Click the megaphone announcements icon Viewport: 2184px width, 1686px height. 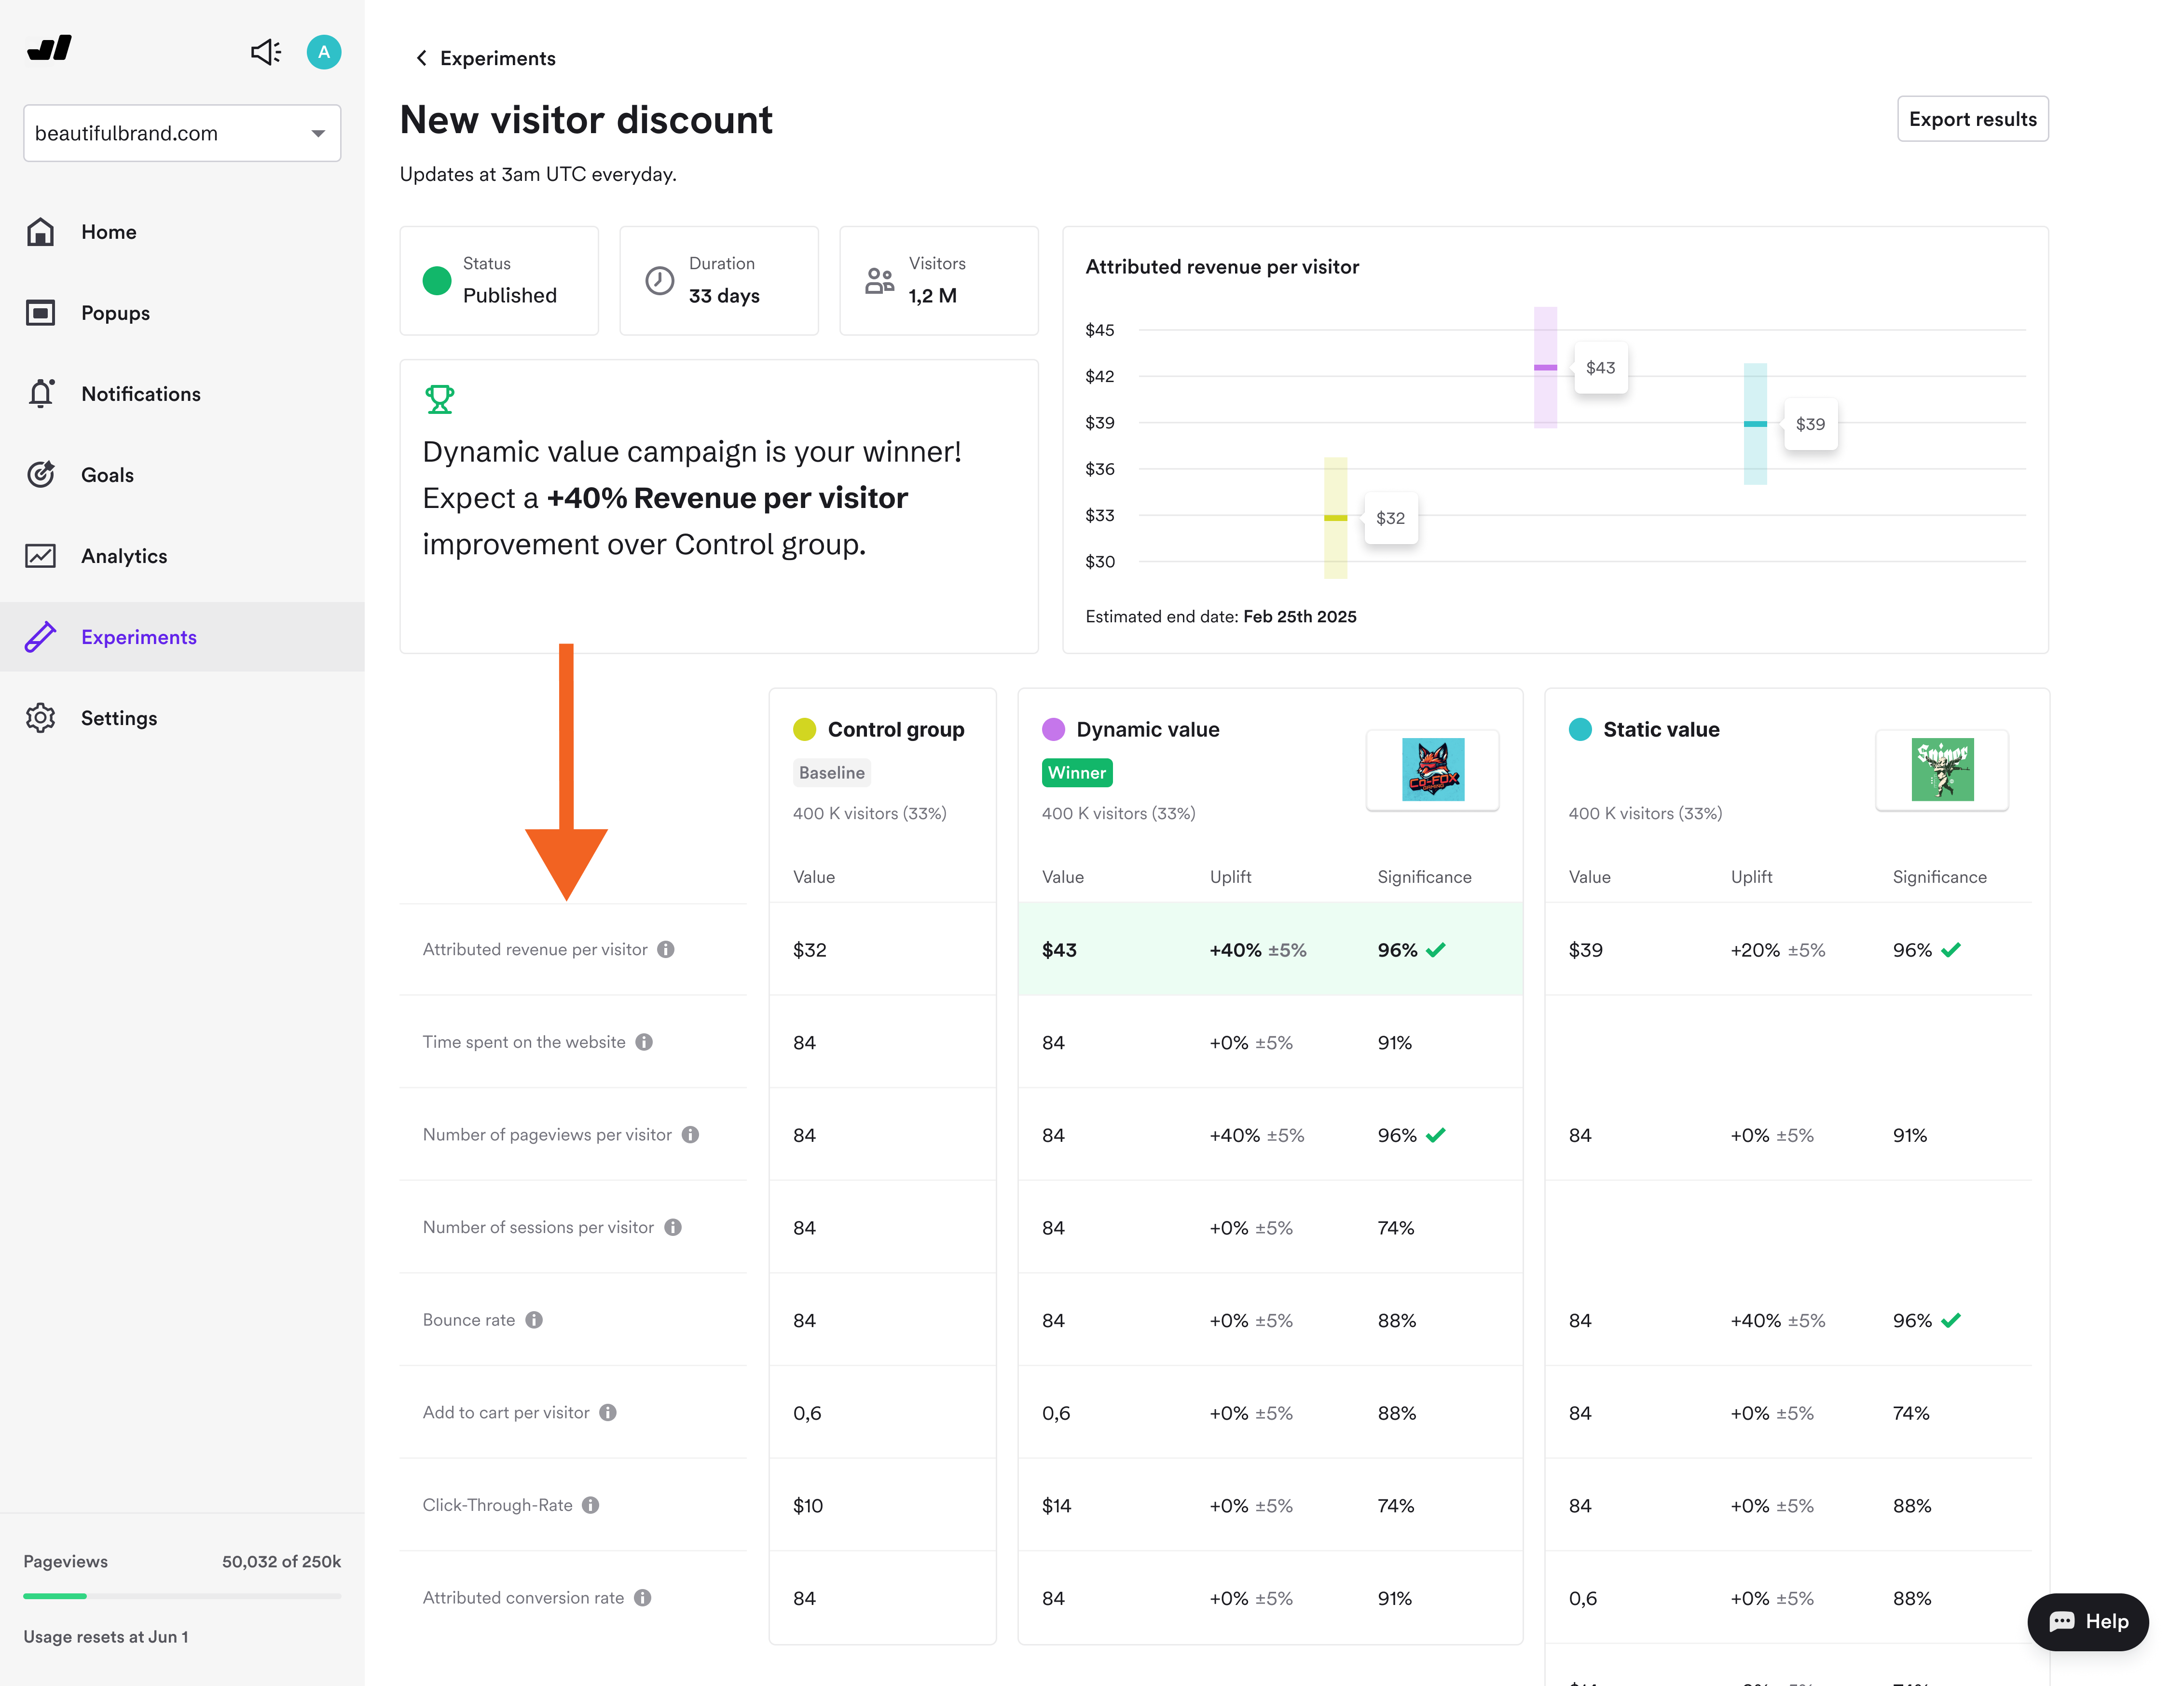(265, 52)
